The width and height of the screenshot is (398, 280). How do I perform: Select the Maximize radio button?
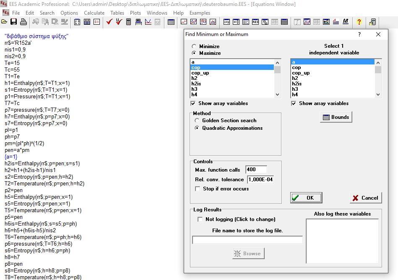tap(194, 53)
